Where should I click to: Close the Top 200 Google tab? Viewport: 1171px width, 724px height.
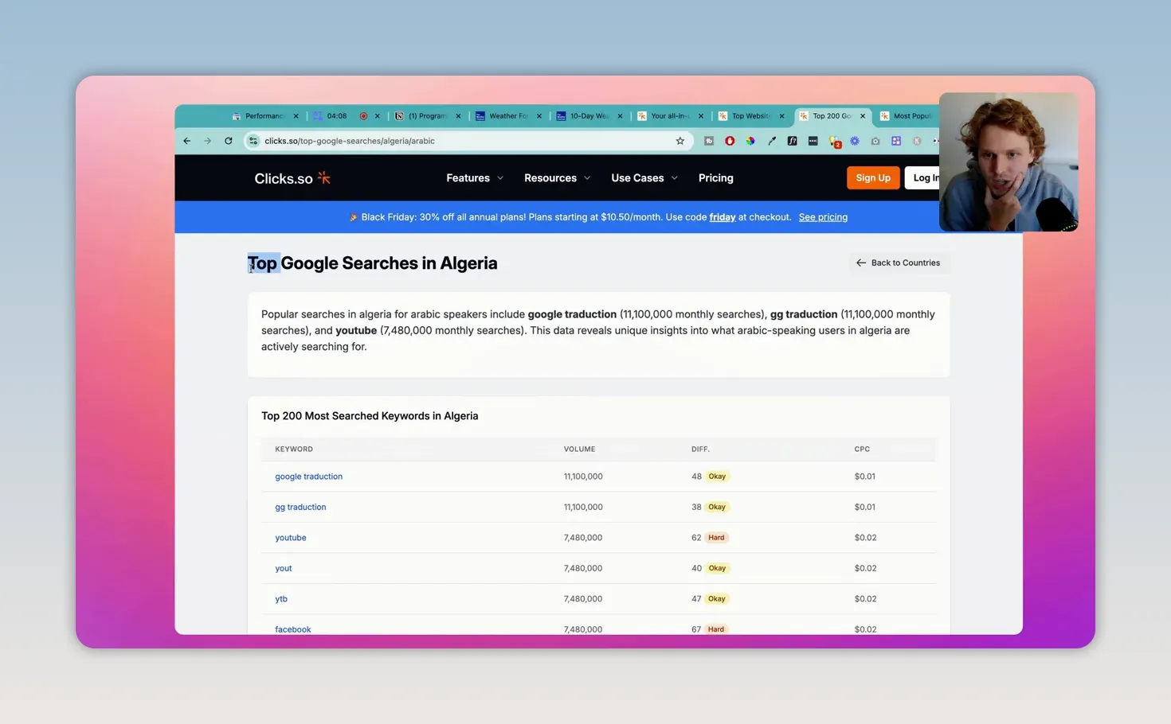pyautogui.click(x=863, y=116)
